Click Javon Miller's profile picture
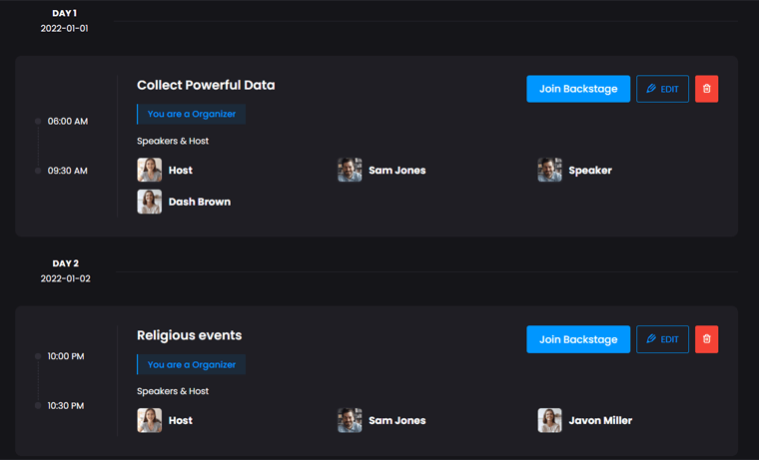 coord(549,420)
